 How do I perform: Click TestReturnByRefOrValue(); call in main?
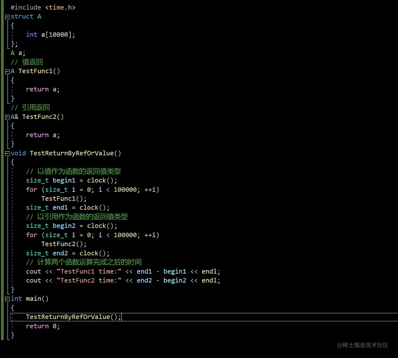click(74, 317)
